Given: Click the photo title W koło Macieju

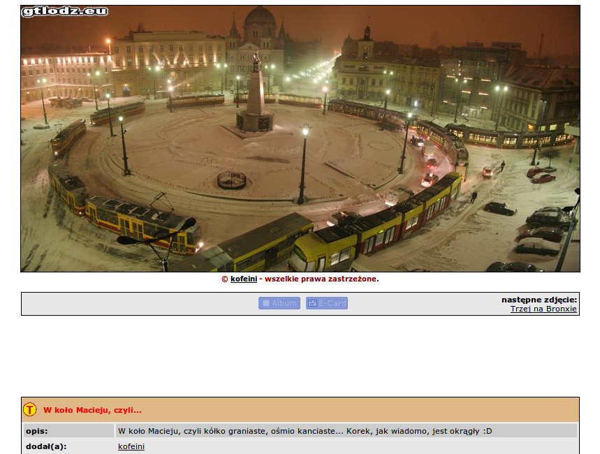Looking at the screenshot, I should tap(92, 410).
